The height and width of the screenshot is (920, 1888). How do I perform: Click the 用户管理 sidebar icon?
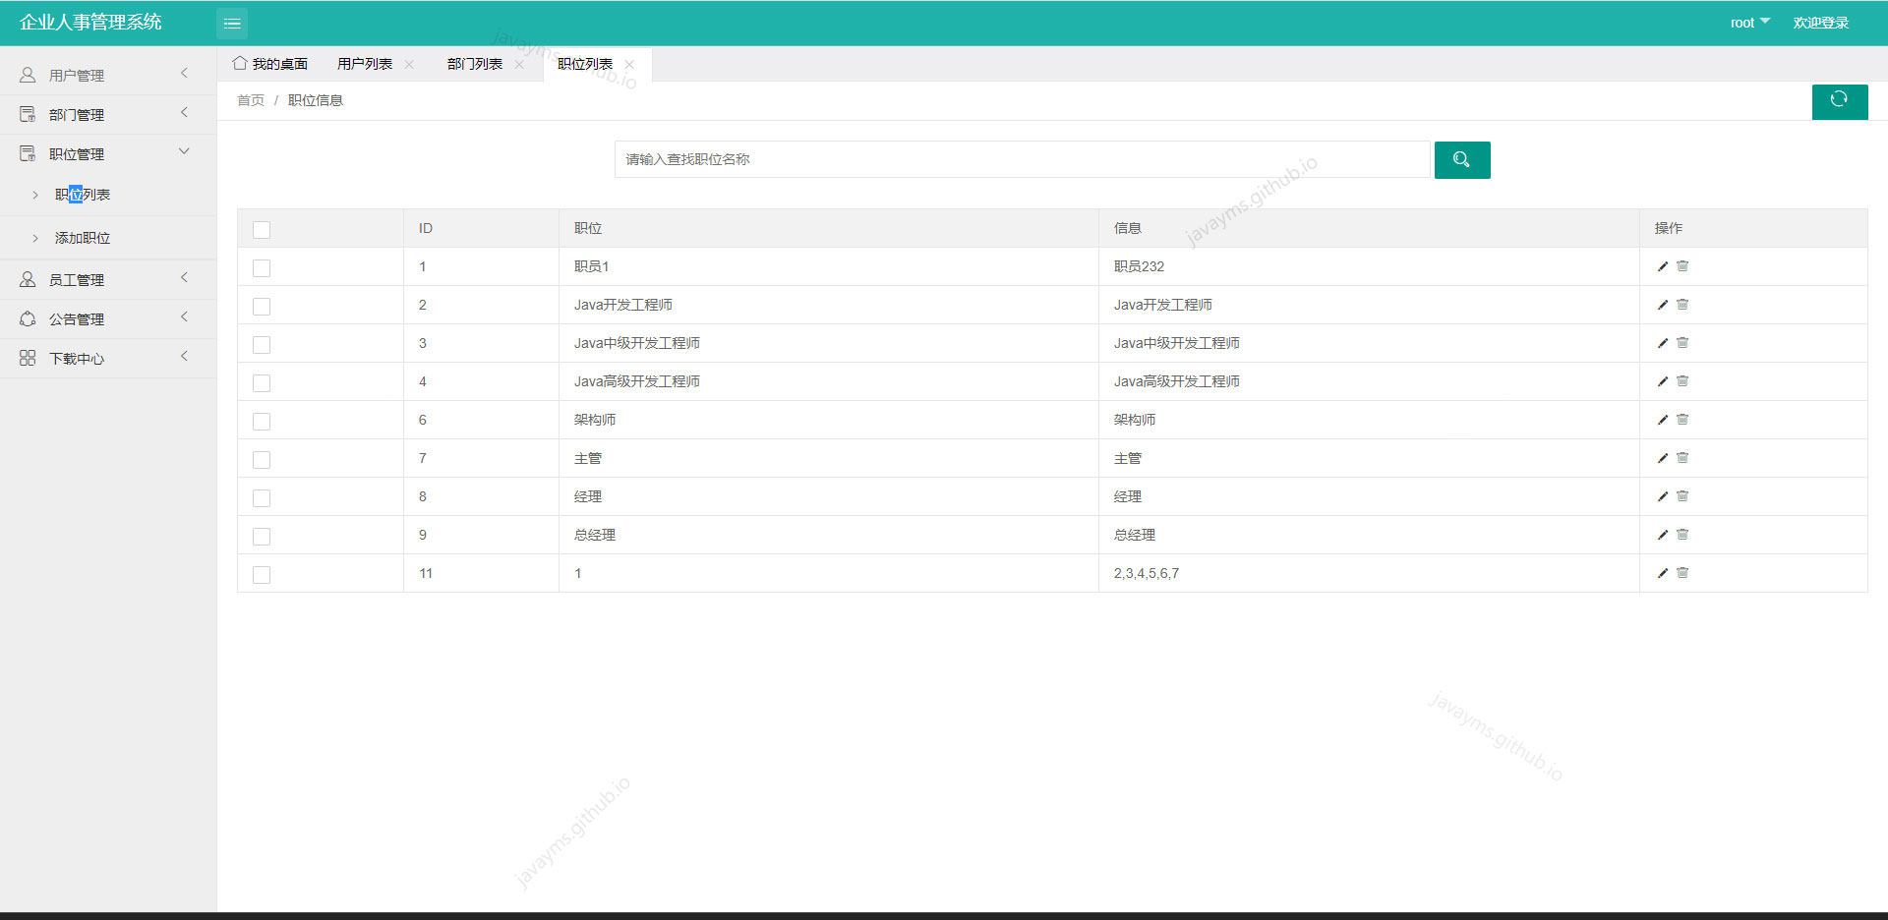pyautogui.click(x=27, y=74)
